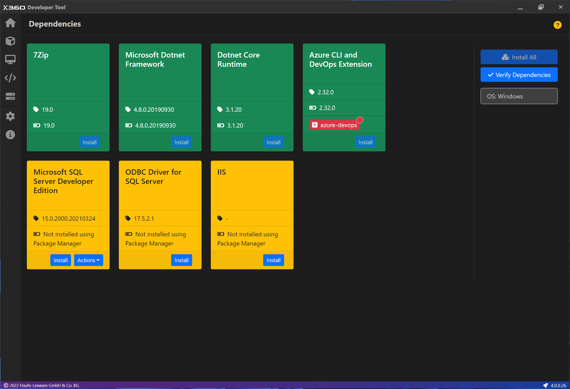Click tag icon next to 4.8.0.20190930
Screen dimensions: 570x389
128,109
